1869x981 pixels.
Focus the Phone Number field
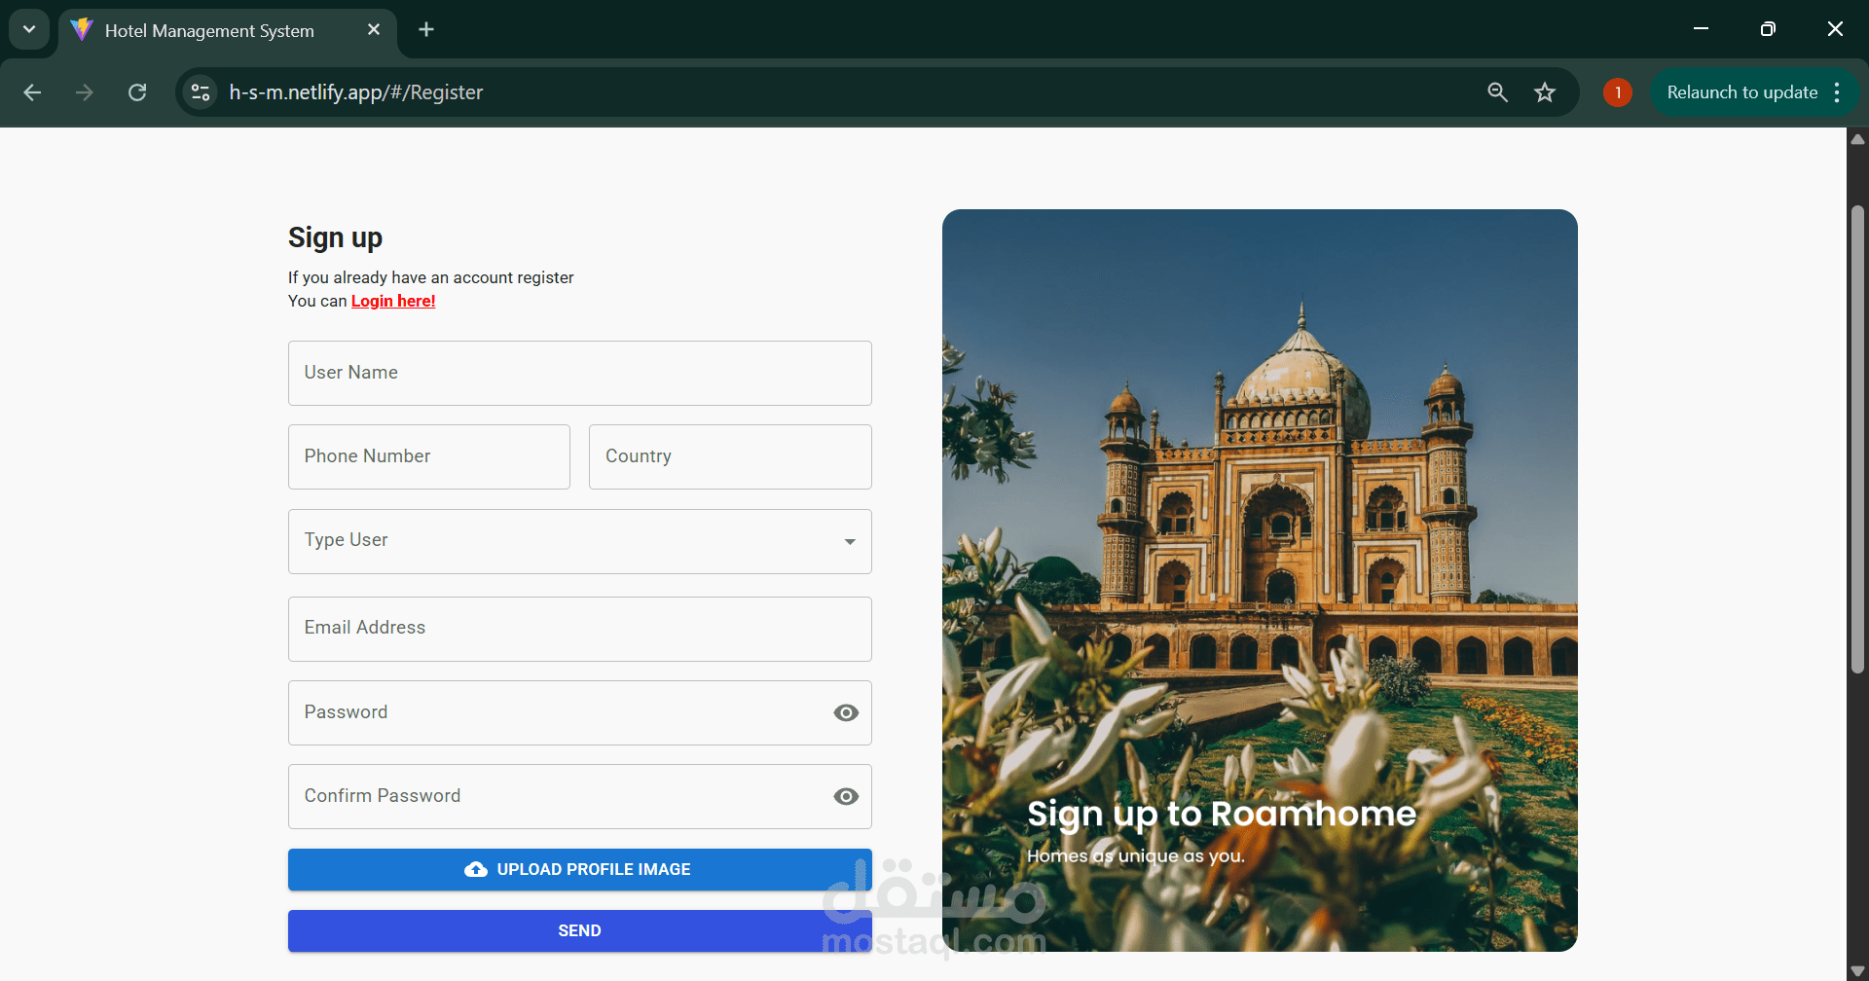click(x=429, y=456)
